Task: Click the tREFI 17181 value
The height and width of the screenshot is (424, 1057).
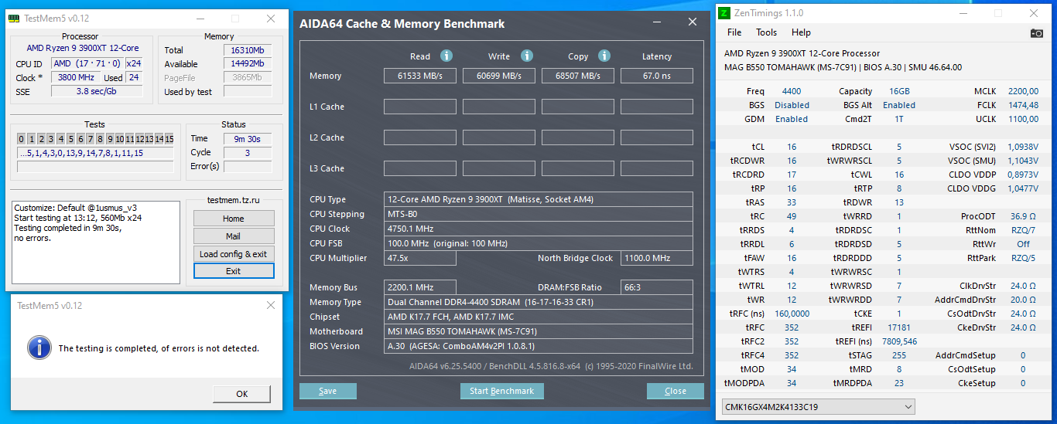Action: tap(898, 327)
